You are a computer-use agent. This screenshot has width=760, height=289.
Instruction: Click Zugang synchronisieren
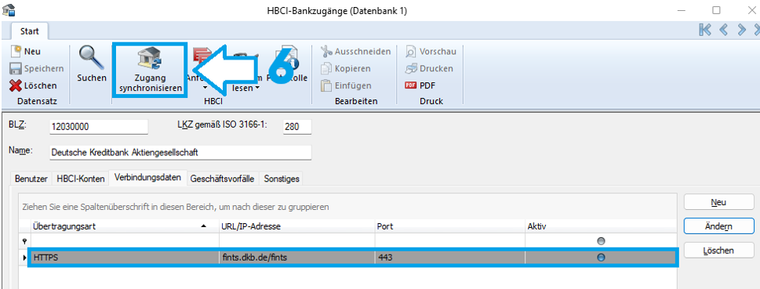point(151,70)
